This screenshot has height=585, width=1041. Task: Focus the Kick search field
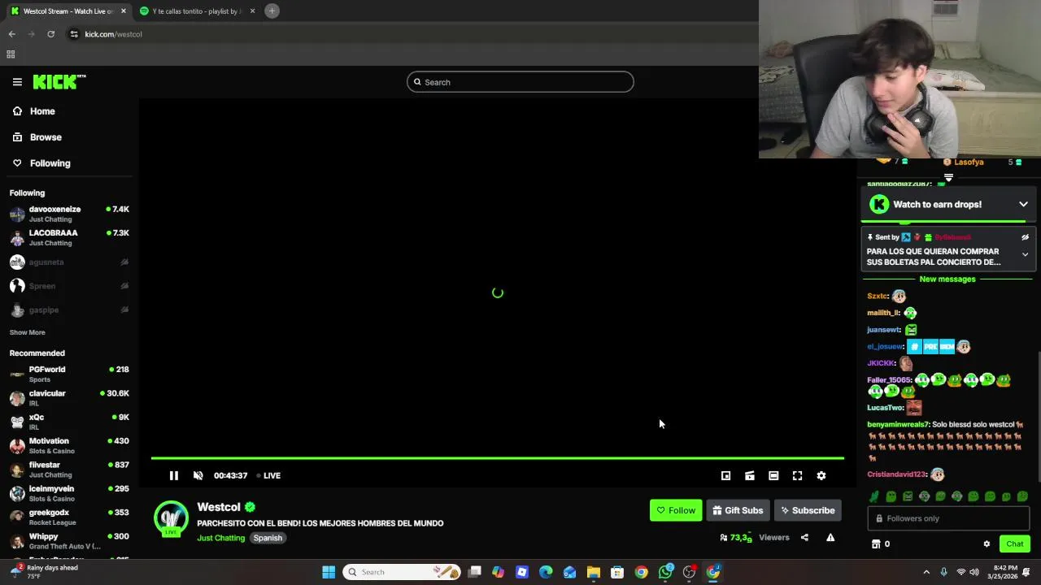point(520,82)
